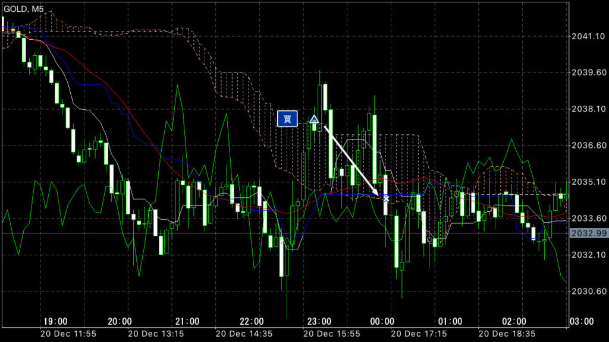Screen dimensions: 609x342
Task: Click the 2035.10 price axis label
Action: [585, 182]
